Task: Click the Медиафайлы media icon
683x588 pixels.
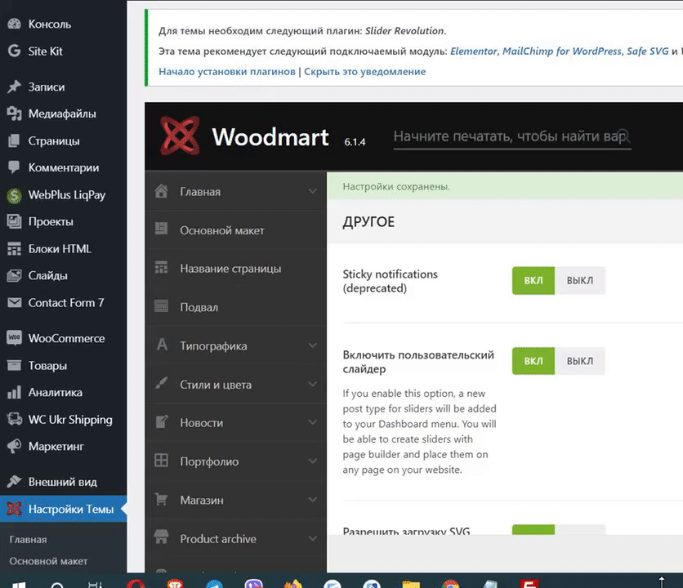Action: [14, 114]
